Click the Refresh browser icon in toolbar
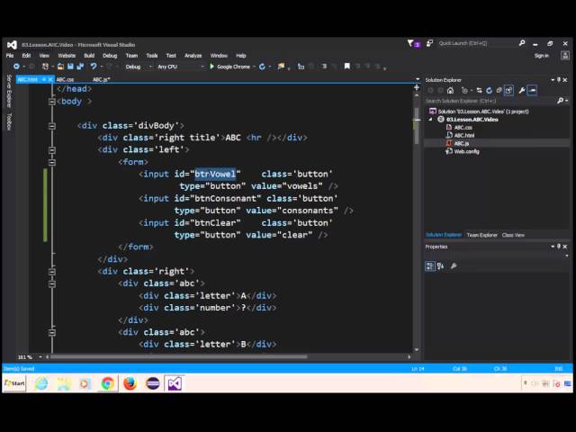The image size is (576, 432). click(x=262, y=67)
